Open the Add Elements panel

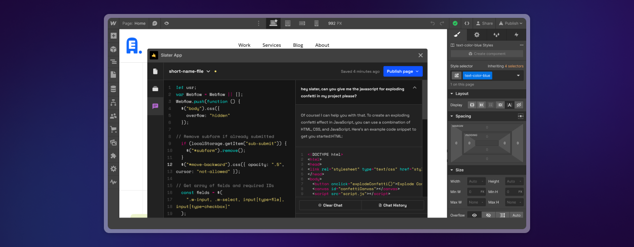[x=113, y=36]
